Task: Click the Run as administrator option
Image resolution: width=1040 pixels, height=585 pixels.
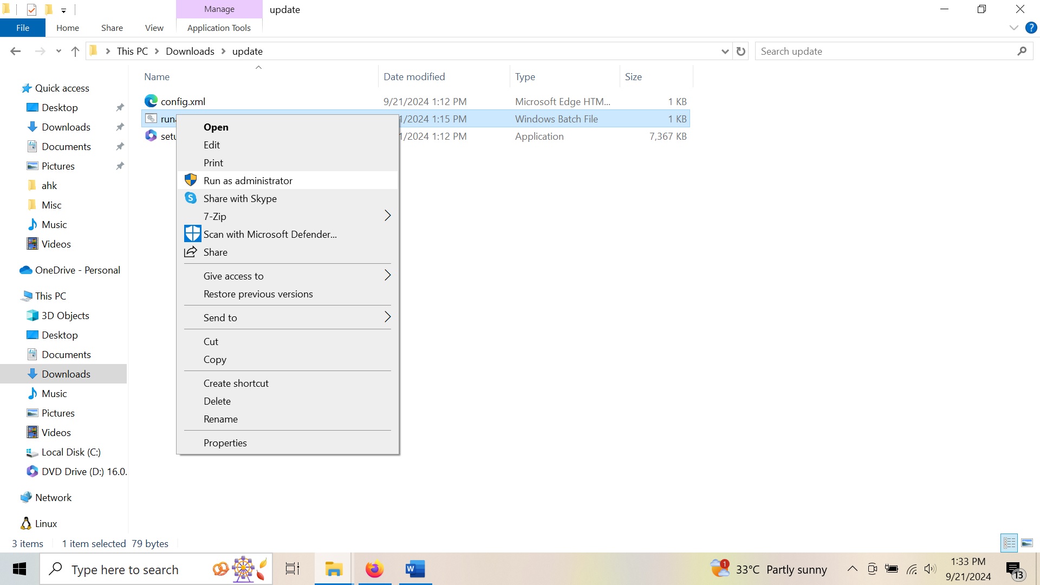Action: (248, 180)
